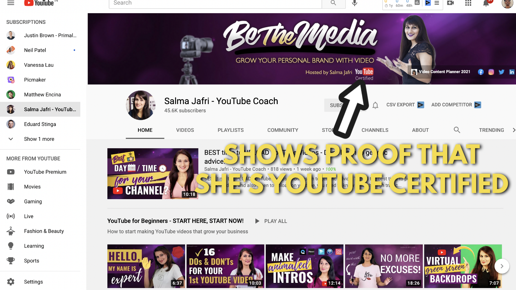Click Salma Jafri channel avatar
Viewport: 516px width, 290px height.
pyautogui.click(x=141, y=105)
